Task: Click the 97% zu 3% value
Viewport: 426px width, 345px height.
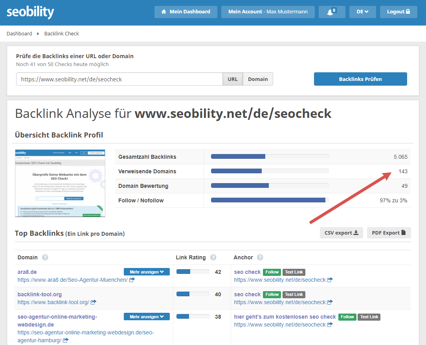Action: coord(393,200)
